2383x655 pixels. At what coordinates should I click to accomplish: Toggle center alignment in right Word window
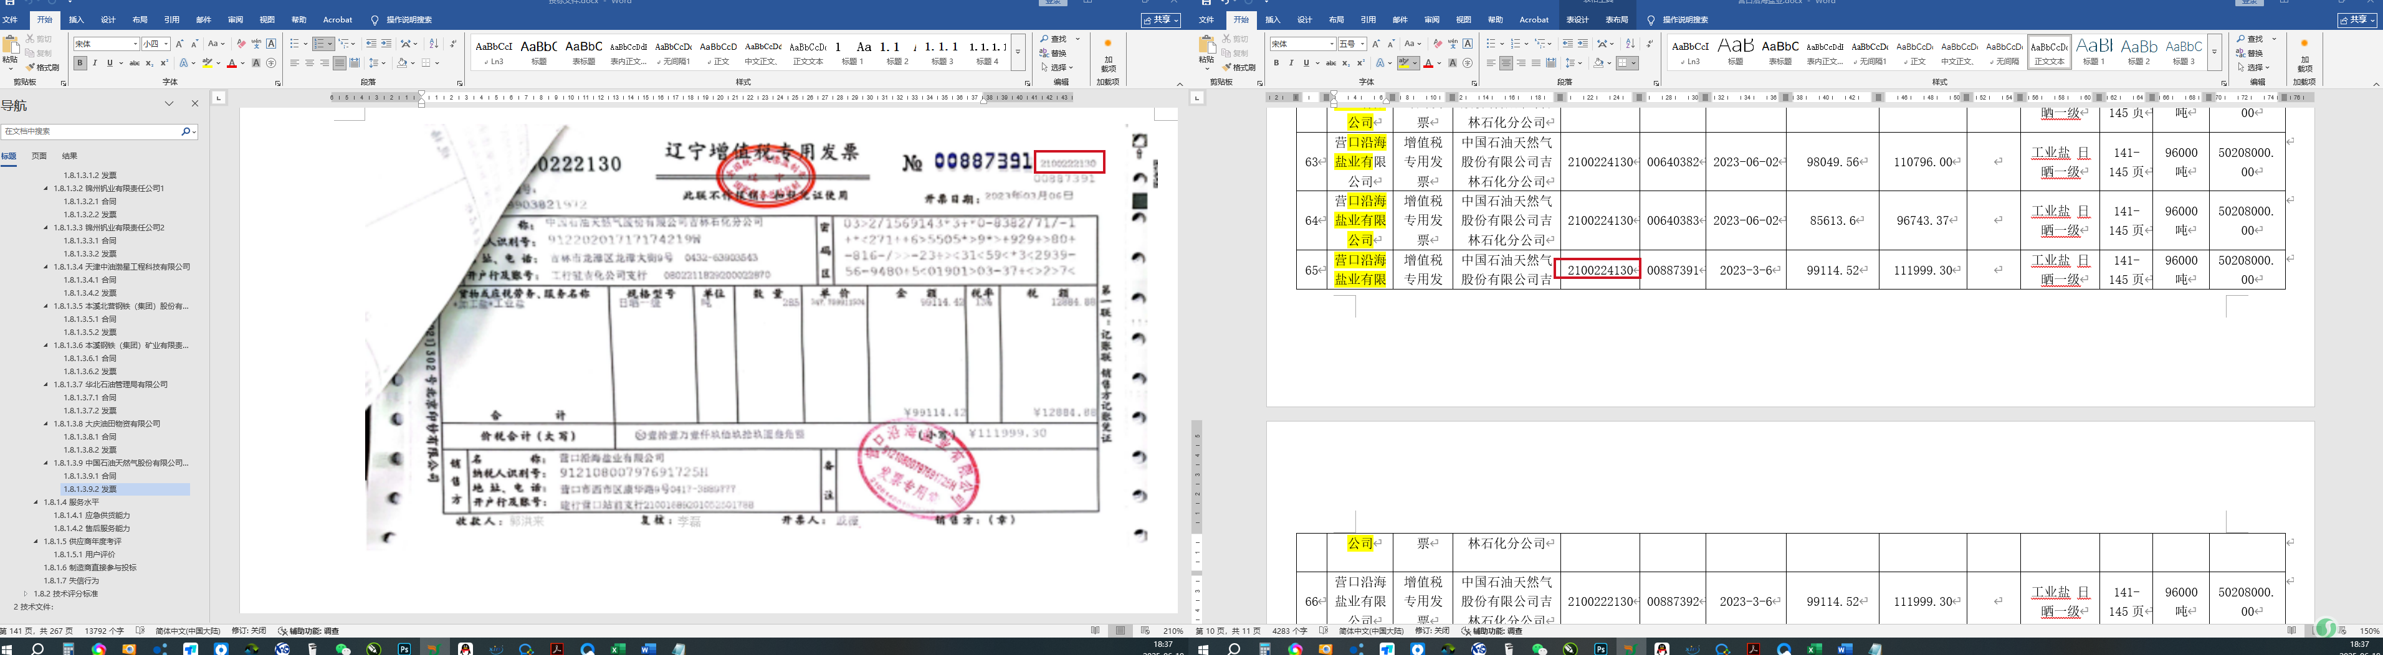click(1506, 63)
